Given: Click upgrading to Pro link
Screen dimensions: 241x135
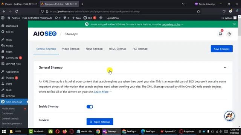Looking at the screenshot, I should pyautogui.click(x=171, y=24).
